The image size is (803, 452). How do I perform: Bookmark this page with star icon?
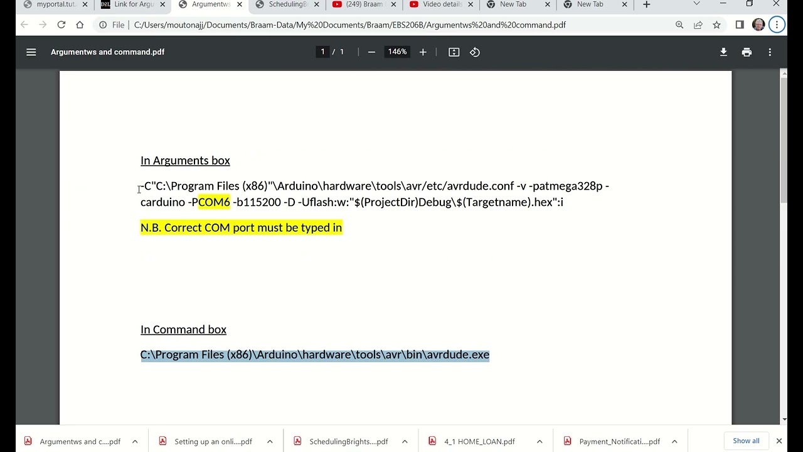[716, 25]
